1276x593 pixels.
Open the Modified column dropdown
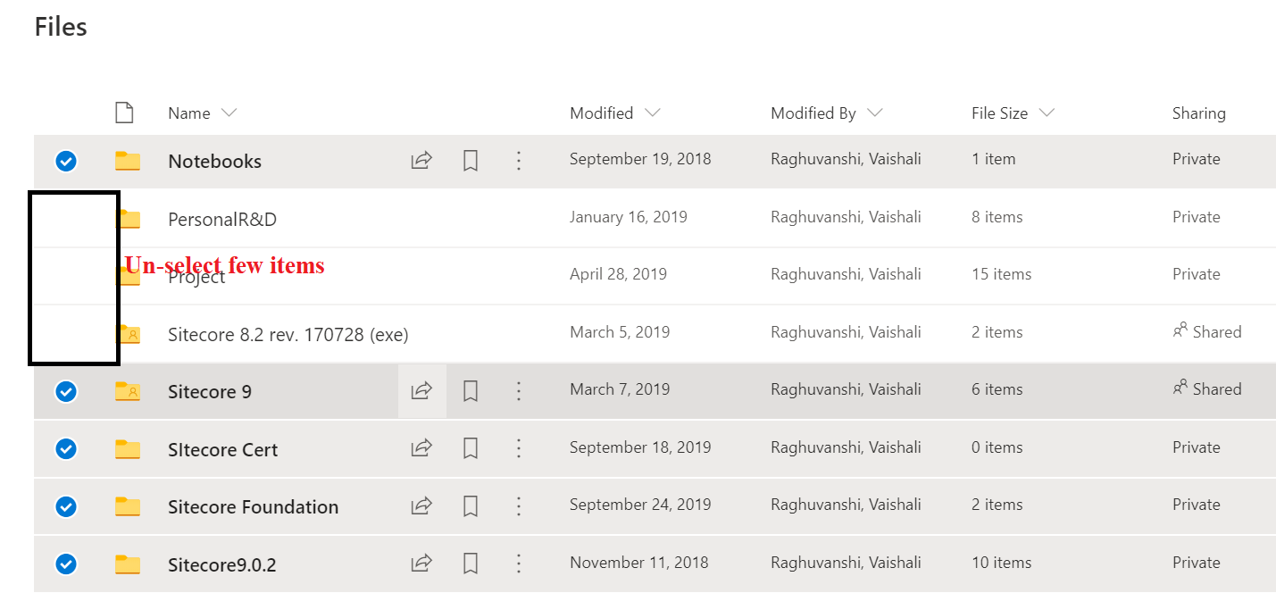click(655, 113)
